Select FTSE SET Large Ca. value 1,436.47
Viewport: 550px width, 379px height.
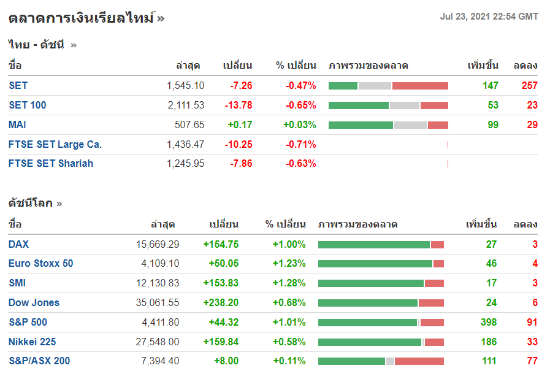pos(186,144)
